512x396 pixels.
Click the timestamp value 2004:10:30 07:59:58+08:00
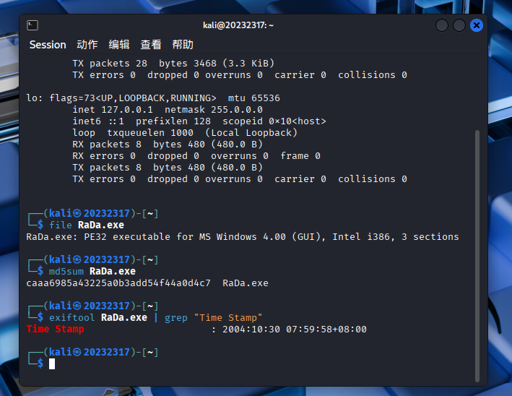point(295,329)
